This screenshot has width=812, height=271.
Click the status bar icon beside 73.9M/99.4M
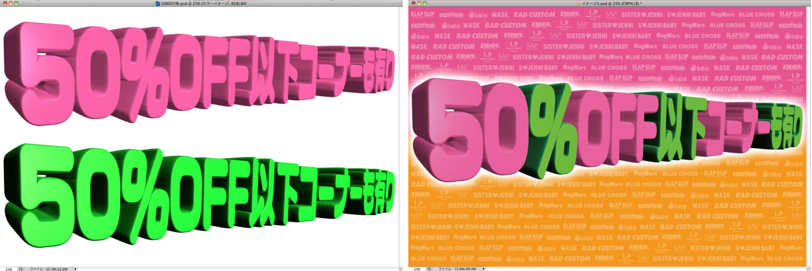429,269
